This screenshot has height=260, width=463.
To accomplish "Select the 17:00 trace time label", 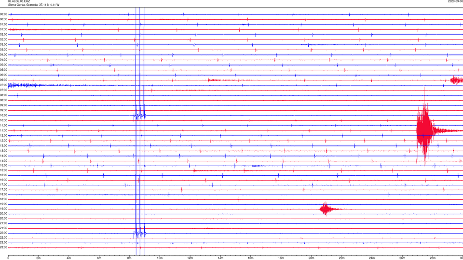I will (x=3, y=184).
